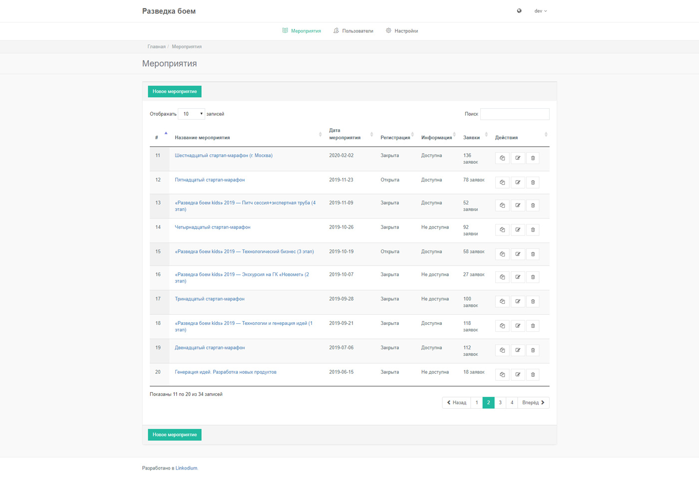699x479 pixels.
Task: Jump to page 3 of the table
Action: 500,403
